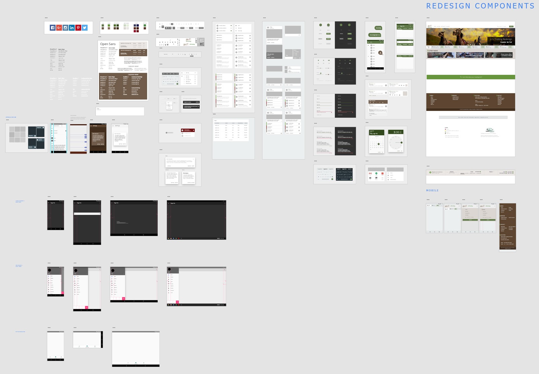Open the overflow menu above the Open Sans typography card
The image size is (539, 374).
tap(100, 37)
